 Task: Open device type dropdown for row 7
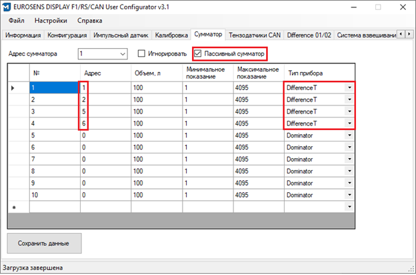[349, 159]
